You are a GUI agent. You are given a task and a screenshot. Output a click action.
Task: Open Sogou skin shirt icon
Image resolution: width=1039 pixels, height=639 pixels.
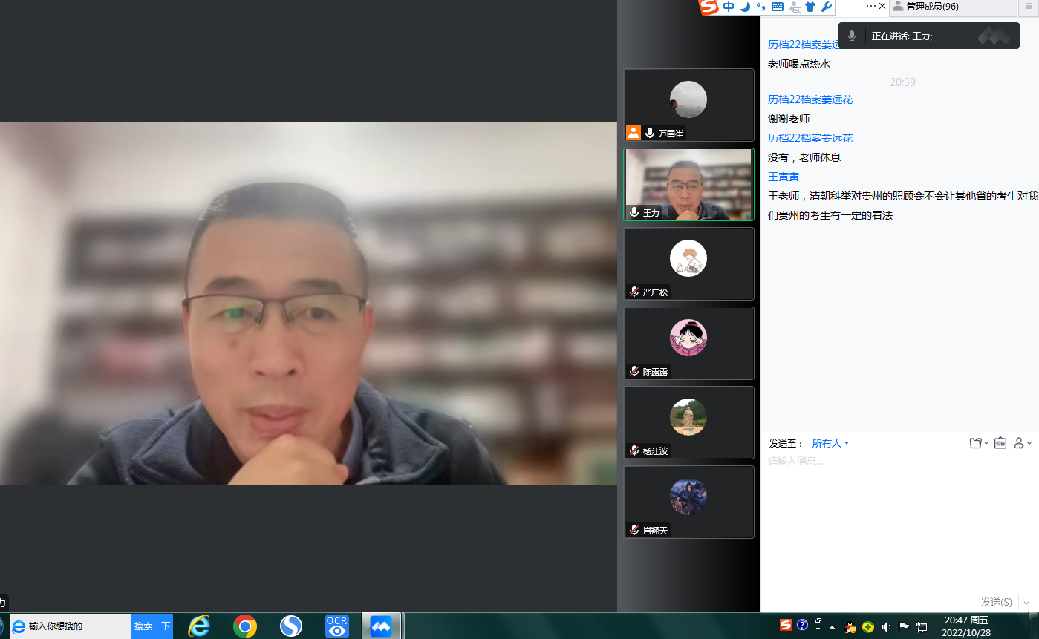810,7
